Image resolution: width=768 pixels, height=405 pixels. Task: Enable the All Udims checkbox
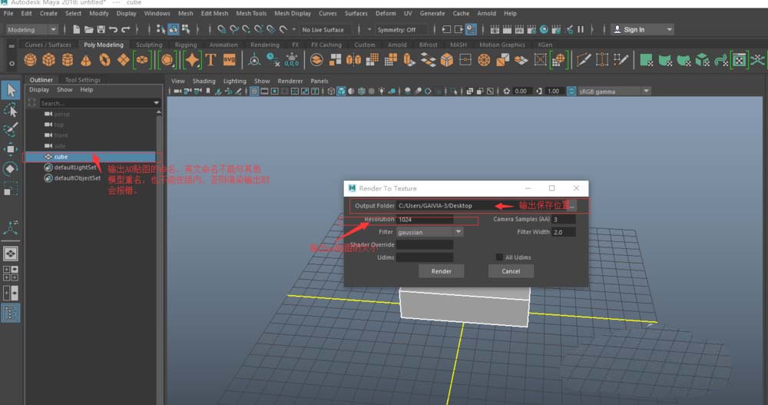coord(499,257)
